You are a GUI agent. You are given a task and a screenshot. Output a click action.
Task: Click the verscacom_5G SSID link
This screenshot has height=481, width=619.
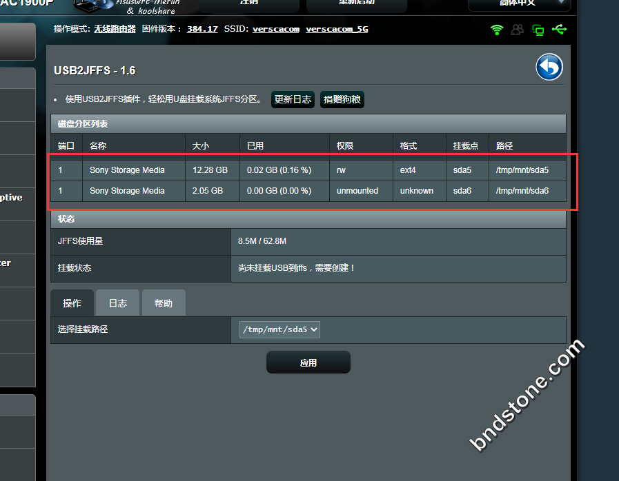[337, 29]
